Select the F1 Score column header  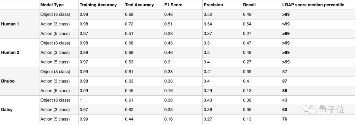173,5
